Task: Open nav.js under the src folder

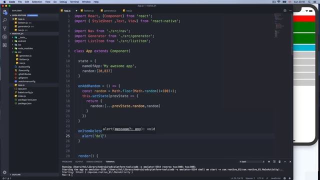Action: pos(22,63)
